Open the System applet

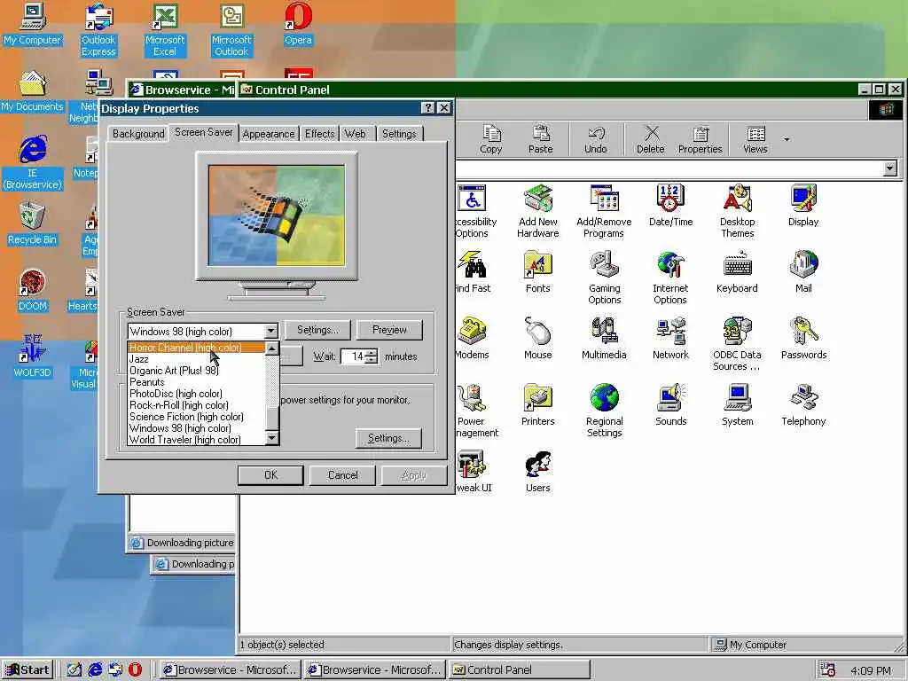[x=737, y=405]
